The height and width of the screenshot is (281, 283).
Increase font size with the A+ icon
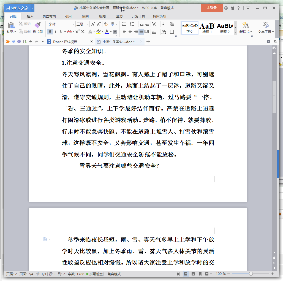coord(93,24)
